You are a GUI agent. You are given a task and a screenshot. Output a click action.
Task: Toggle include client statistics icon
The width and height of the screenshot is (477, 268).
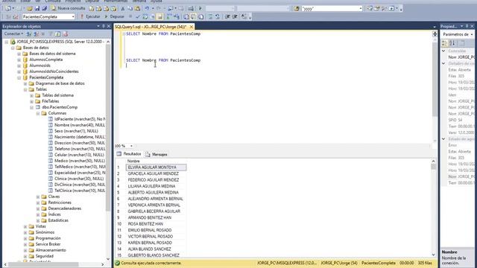[x=177, y=16]
